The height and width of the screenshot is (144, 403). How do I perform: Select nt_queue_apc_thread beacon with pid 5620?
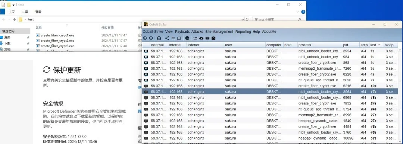(x=270, y=80)
